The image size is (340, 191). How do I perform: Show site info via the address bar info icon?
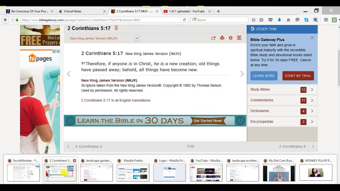coord(12,20)
